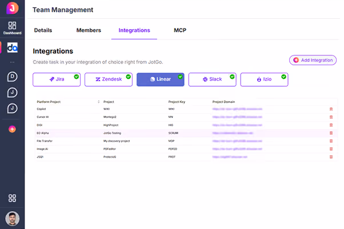The image size is (344, 229).
Task: Delete the Cursor AI row with trash icon
Action: tap(331, 117)
